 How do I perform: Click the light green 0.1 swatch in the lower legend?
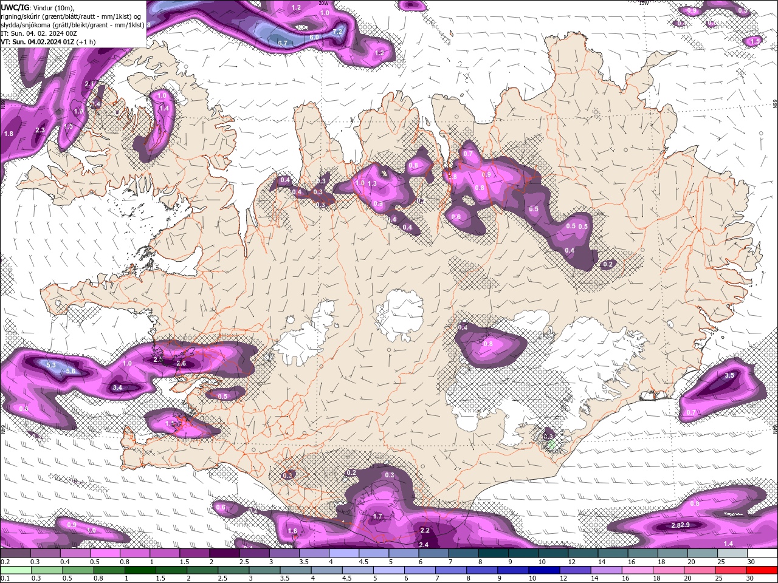tap(16, 570)
